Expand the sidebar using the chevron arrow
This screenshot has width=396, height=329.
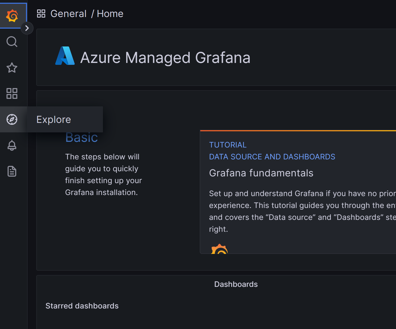[x=27, y=28]
